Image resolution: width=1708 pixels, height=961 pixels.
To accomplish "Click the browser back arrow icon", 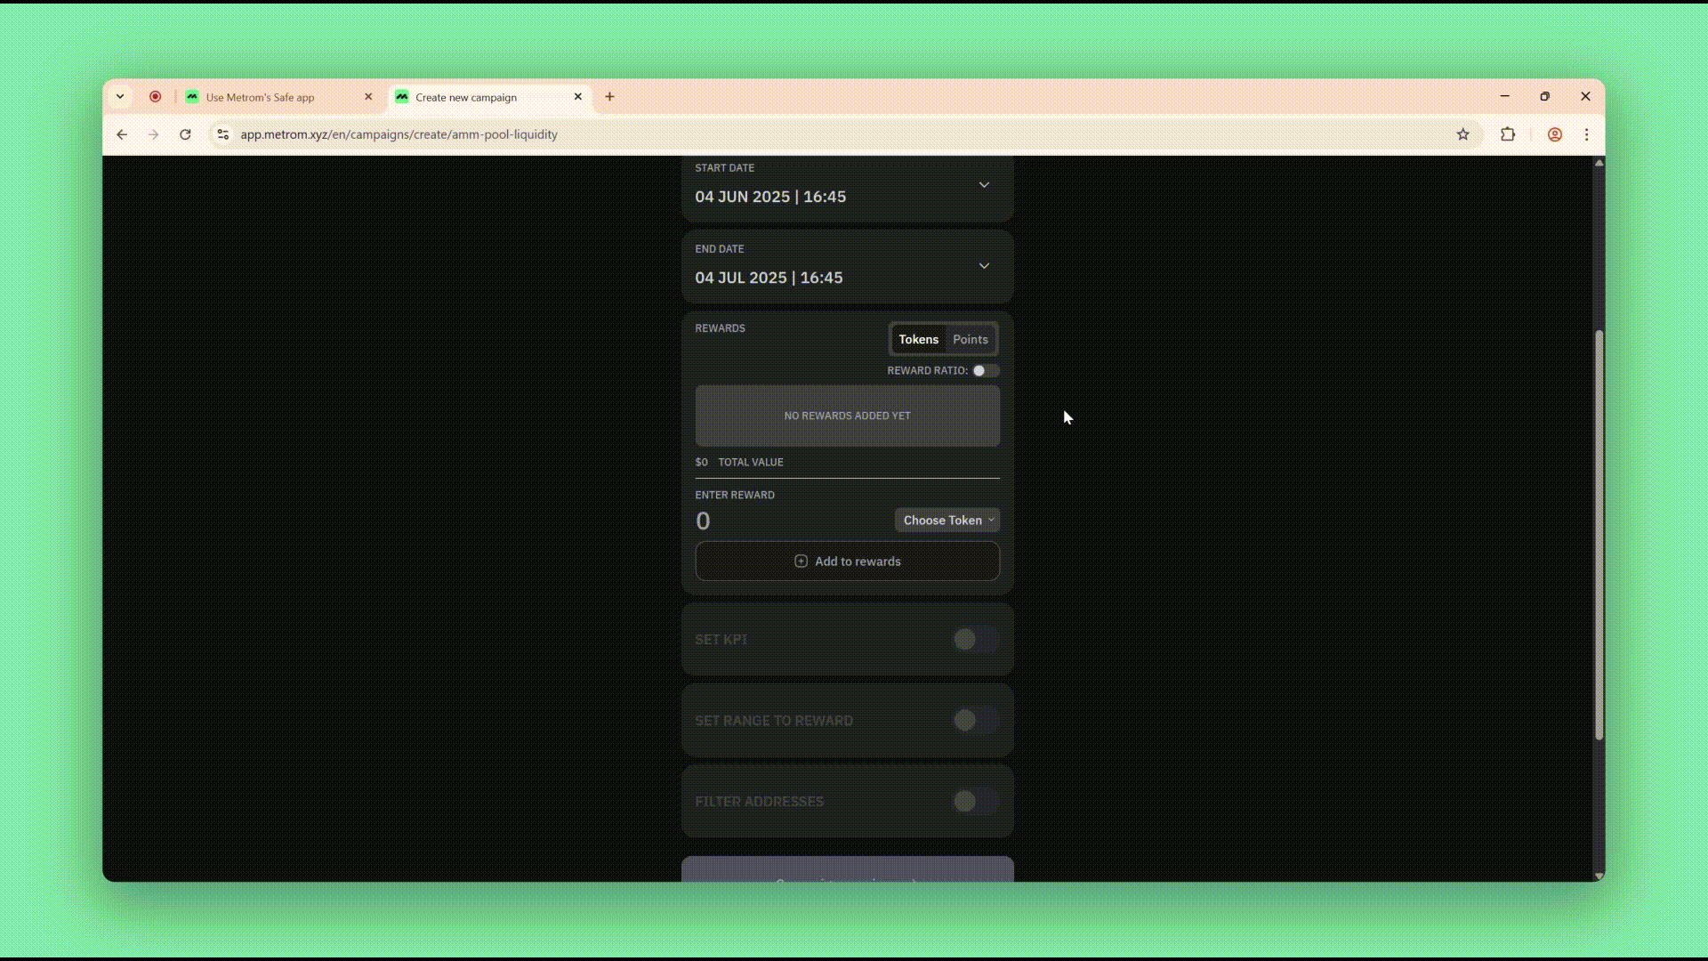I will click(122, 134).
